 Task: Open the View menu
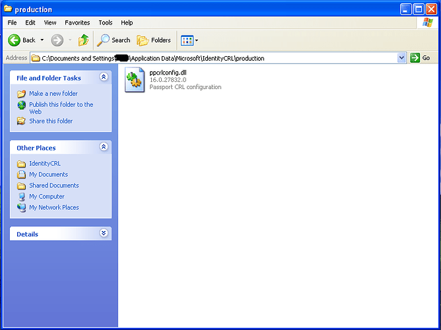click(x=50, y=22)
